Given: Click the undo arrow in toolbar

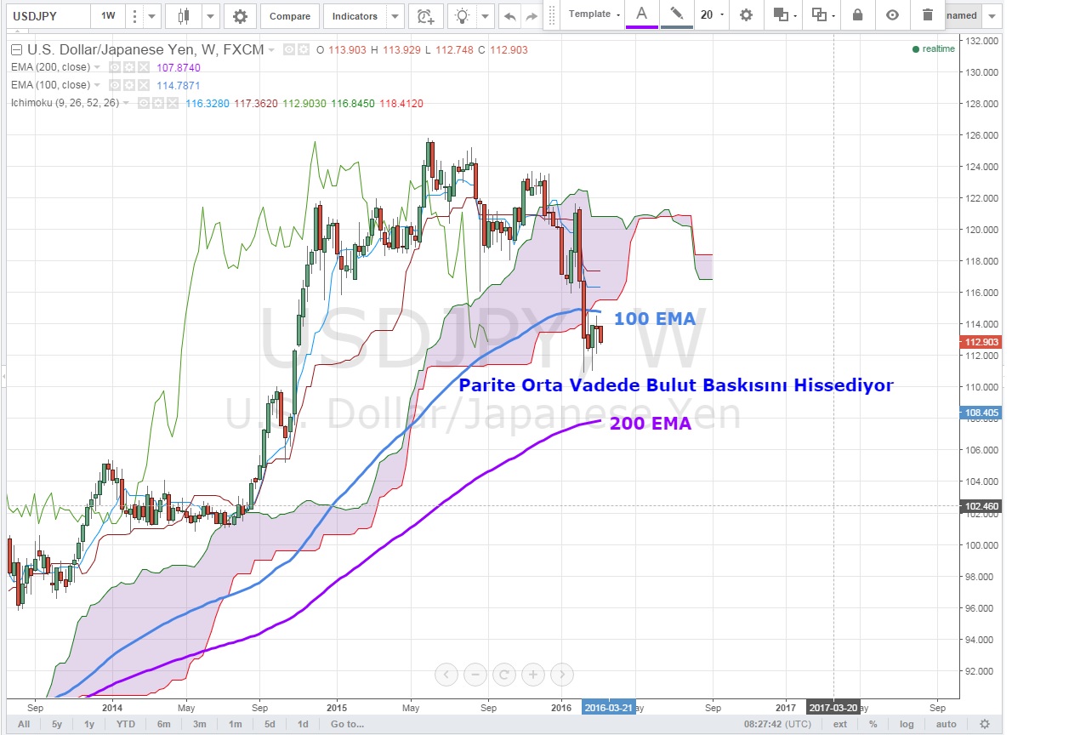Looking at the screenshot, I should 509,16.
